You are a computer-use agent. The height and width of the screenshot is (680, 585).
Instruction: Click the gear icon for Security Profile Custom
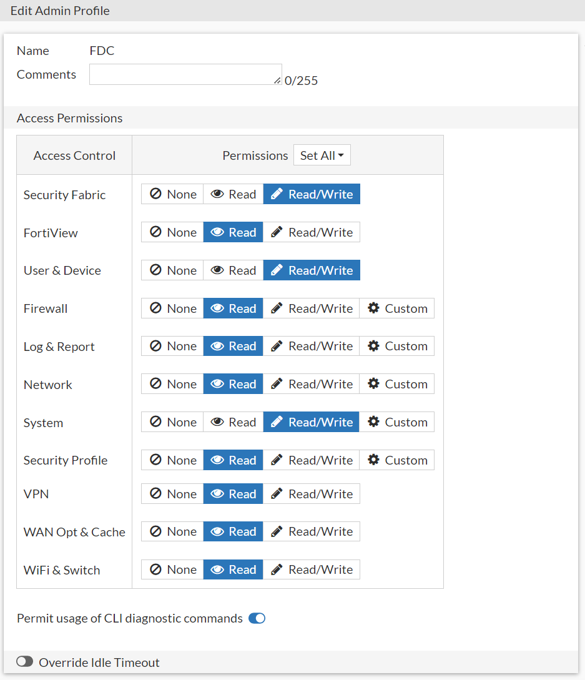(x=373, y=460)
